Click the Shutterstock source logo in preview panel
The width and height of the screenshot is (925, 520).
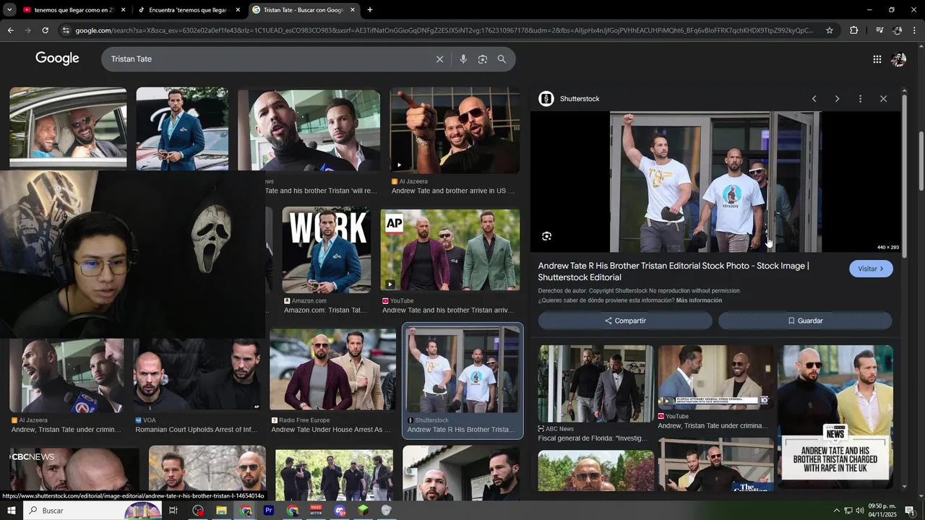pyautogui.click(x=546, y=99)
